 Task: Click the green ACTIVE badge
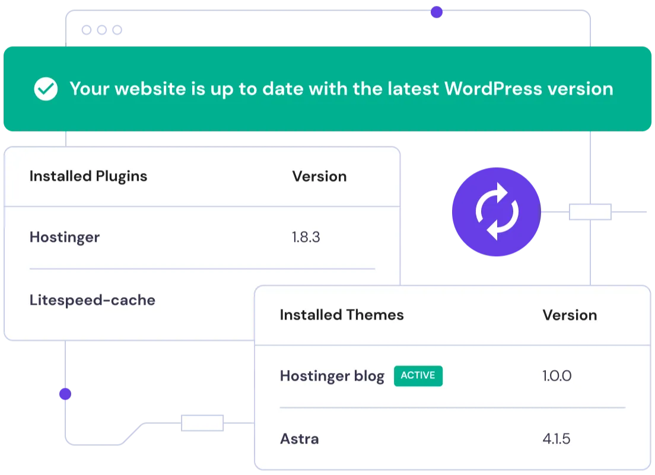pyautogui.click(x=418, y=375)
